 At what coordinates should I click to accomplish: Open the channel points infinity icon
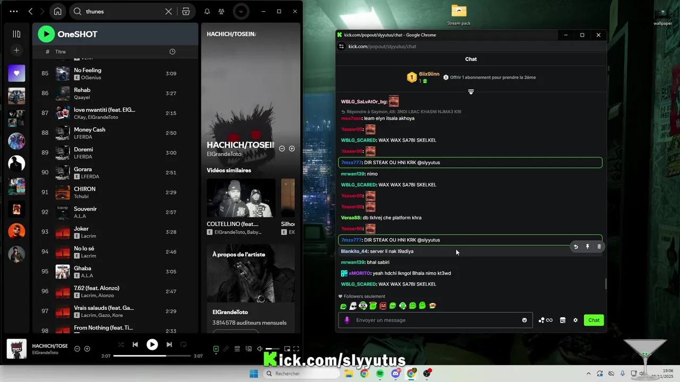tap(546, 320)
